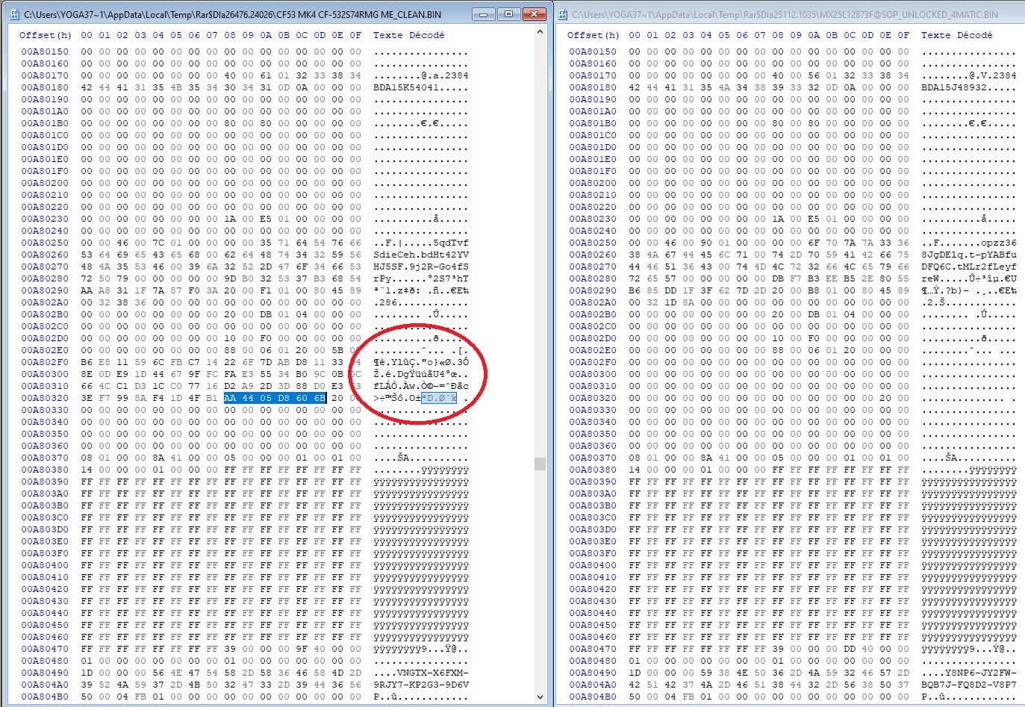Screen dimensions: 1025x707
Task: Select offset 00A802F0 in the right window
Action: point(593,362)
